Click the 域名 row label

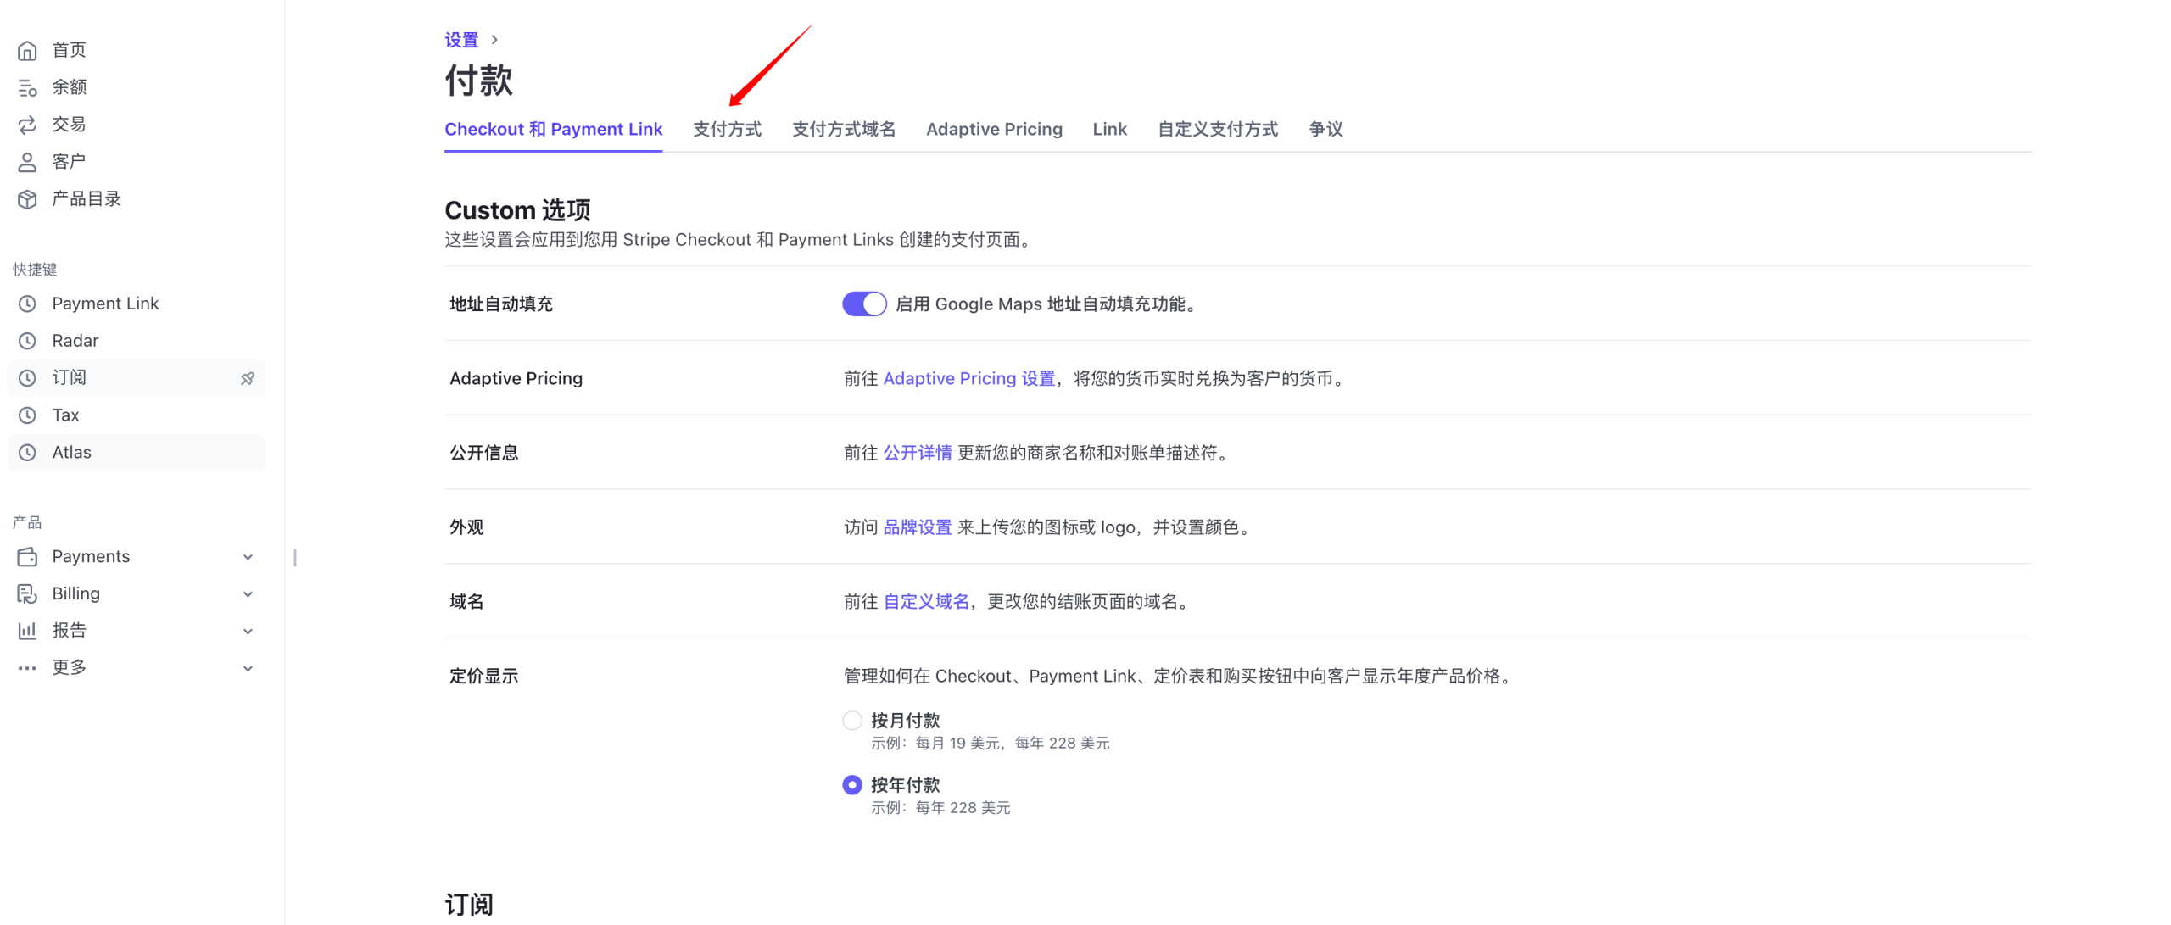466,601
